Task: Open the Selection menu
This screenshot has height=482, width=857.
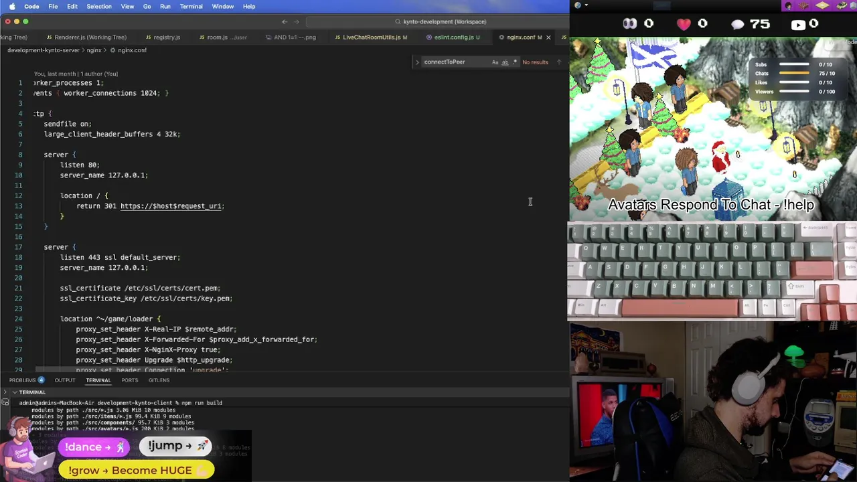Action: click(98, 6)
